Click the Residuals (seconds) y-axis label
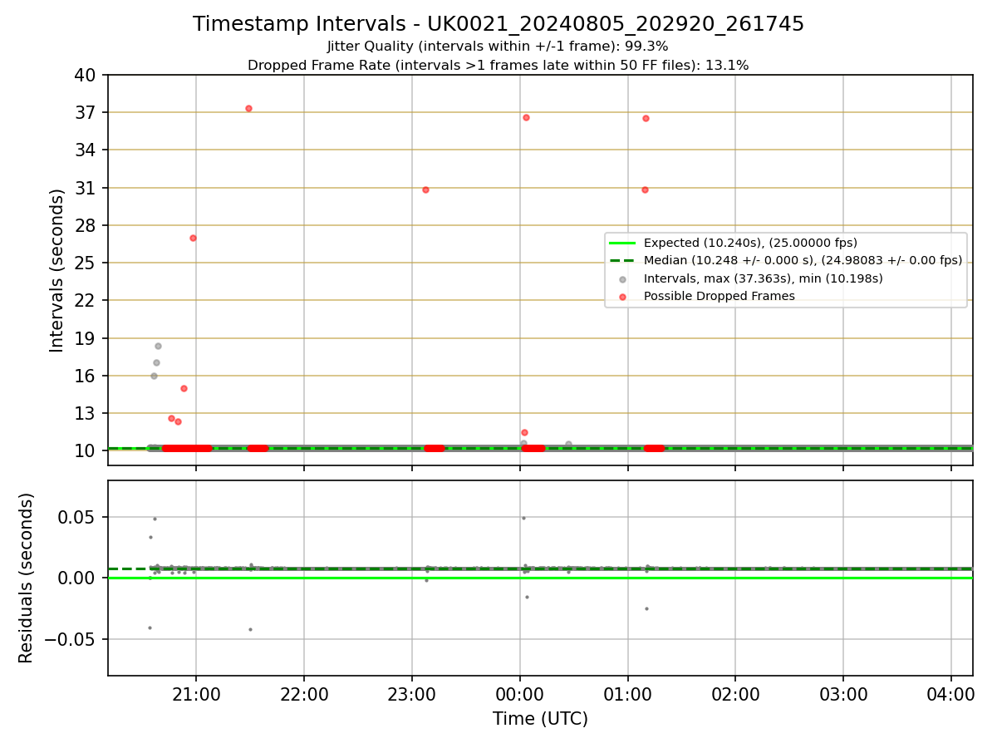Screen dimensions: 997x748 click(27, 578)
